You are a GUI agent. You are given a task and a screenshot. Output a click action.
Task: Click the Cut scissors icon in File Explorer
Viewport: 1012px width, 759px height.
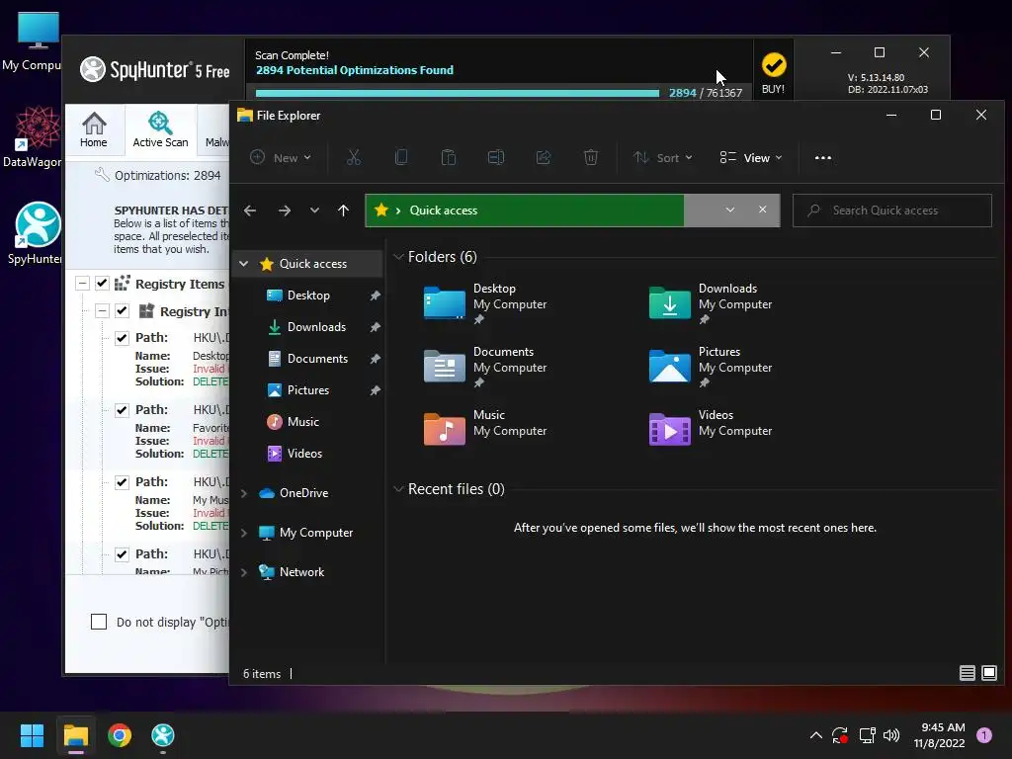(354, 157)
